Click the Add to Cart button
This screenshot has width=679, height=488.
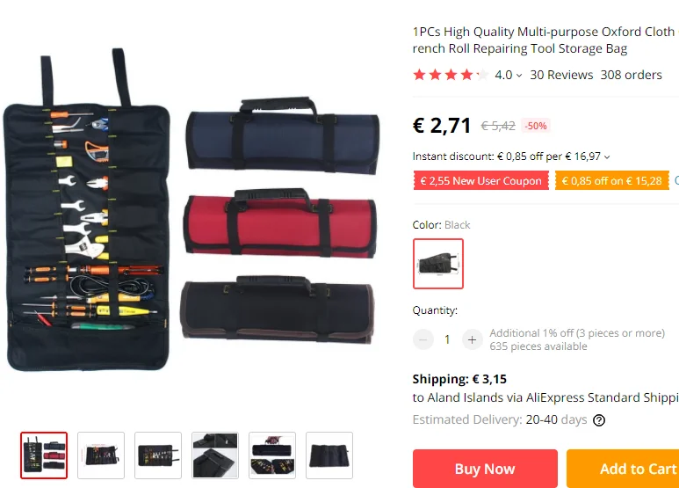[x=624, y=469]
